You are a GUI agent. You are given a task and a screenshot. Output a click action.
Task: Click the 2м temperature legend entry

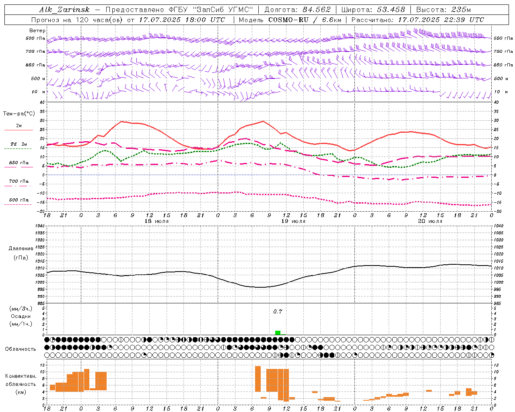pyautogui.click(x=19, y=126)
